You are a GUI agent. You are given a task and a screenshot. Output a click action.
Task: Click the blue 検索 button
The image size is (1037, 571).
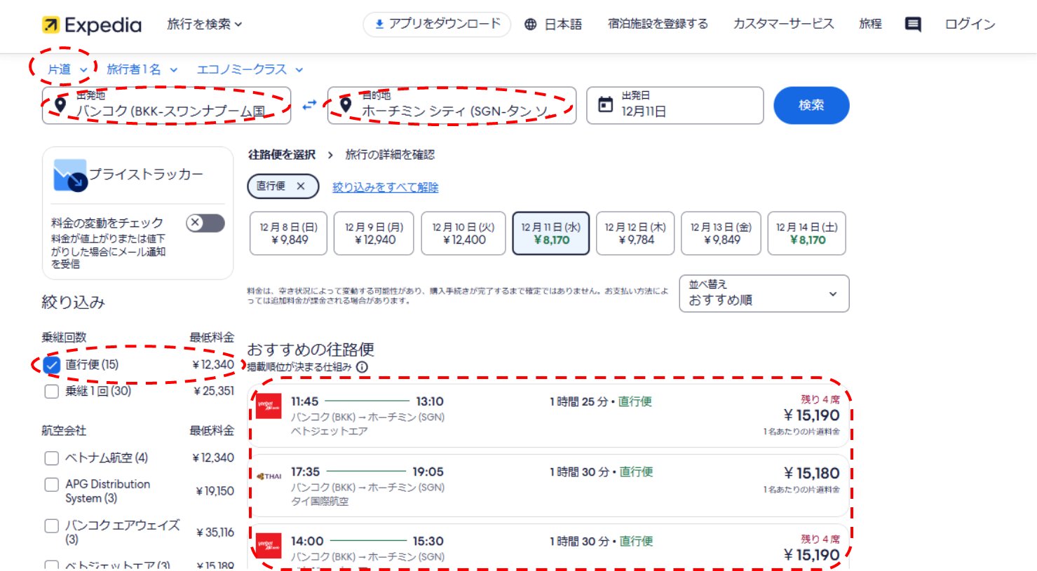pos(811,105)
